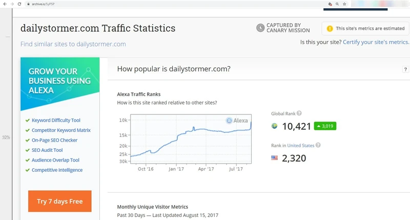Open the Competitor Keyword Matrix link
The height and width of the screenshot is (220, 410).
tap(61, 130)
